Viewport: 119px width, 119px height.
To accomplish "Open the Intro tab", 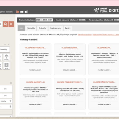I will 21,28.
